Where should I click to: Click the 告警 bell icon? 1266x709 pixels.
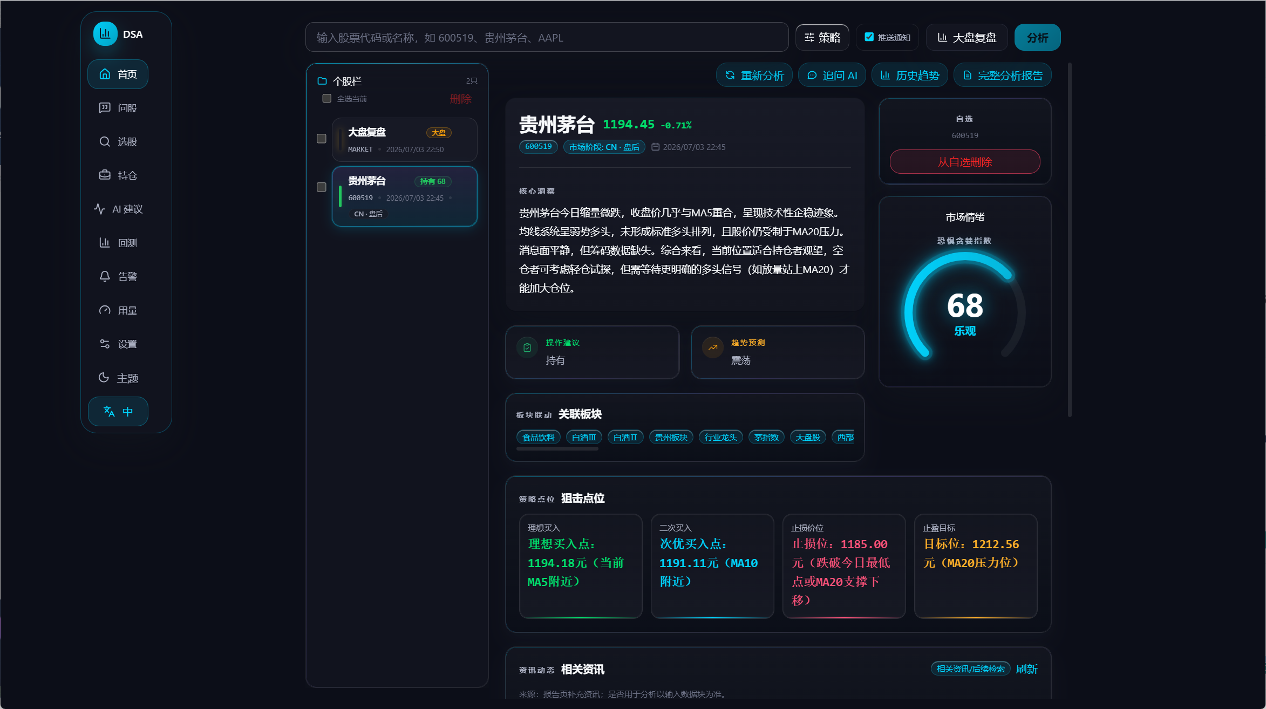click(x=105, y=276)
